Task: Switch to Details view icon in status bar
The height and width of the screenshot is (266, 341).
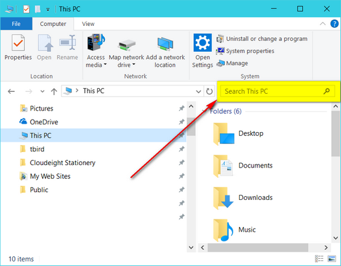Action: coord(319,259)
